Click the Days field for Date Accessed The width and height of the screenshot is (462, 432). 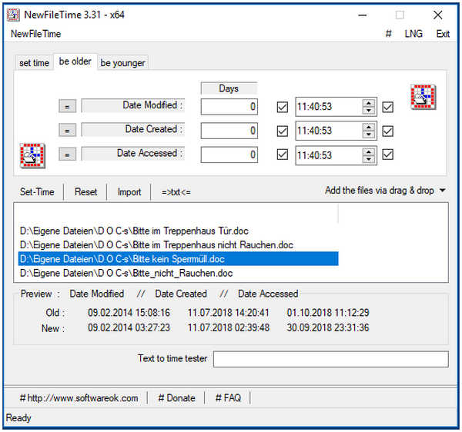[229, 155]
